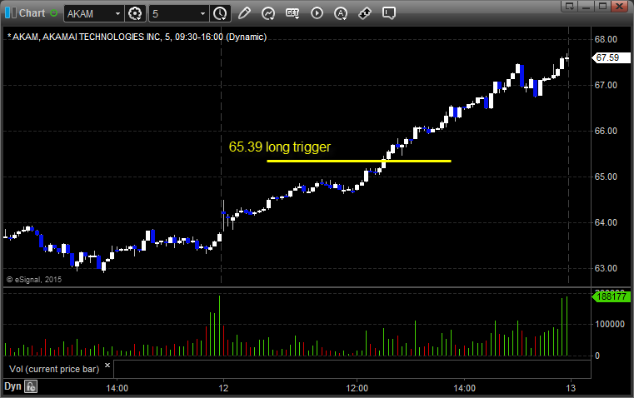Click the date 13 time axis label
634x398 pixels.
click(x=571, y=388)
